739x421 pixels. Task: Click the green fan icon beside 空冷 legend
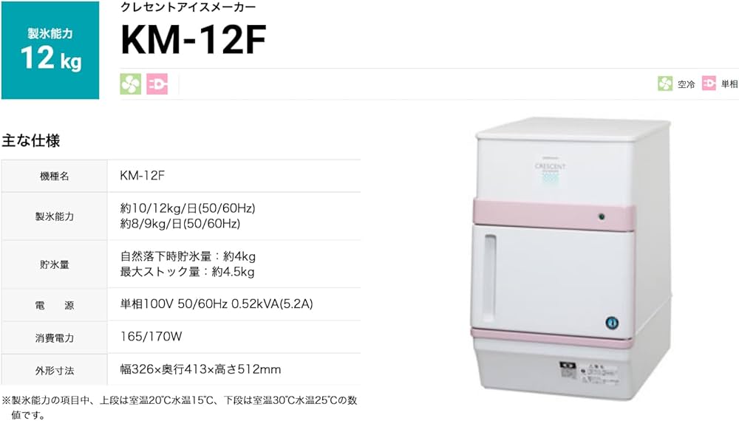(665, 83)
